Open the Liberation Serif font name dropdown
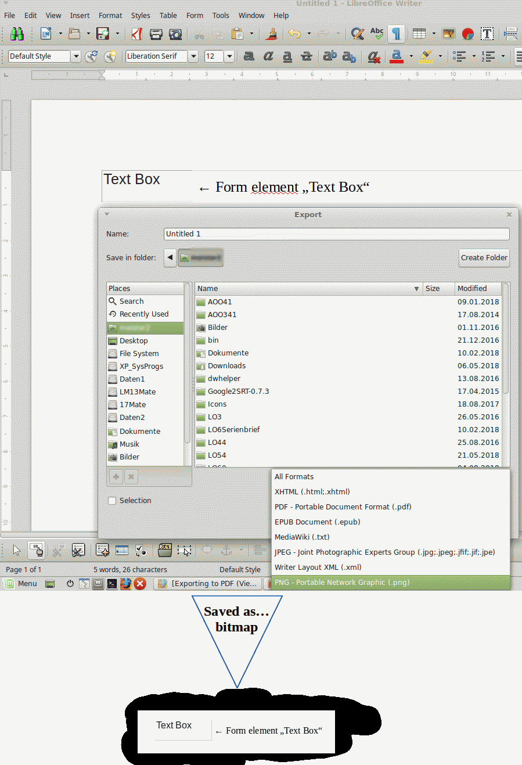The width and height of the screenshot is (522, 765). point(193,56)
